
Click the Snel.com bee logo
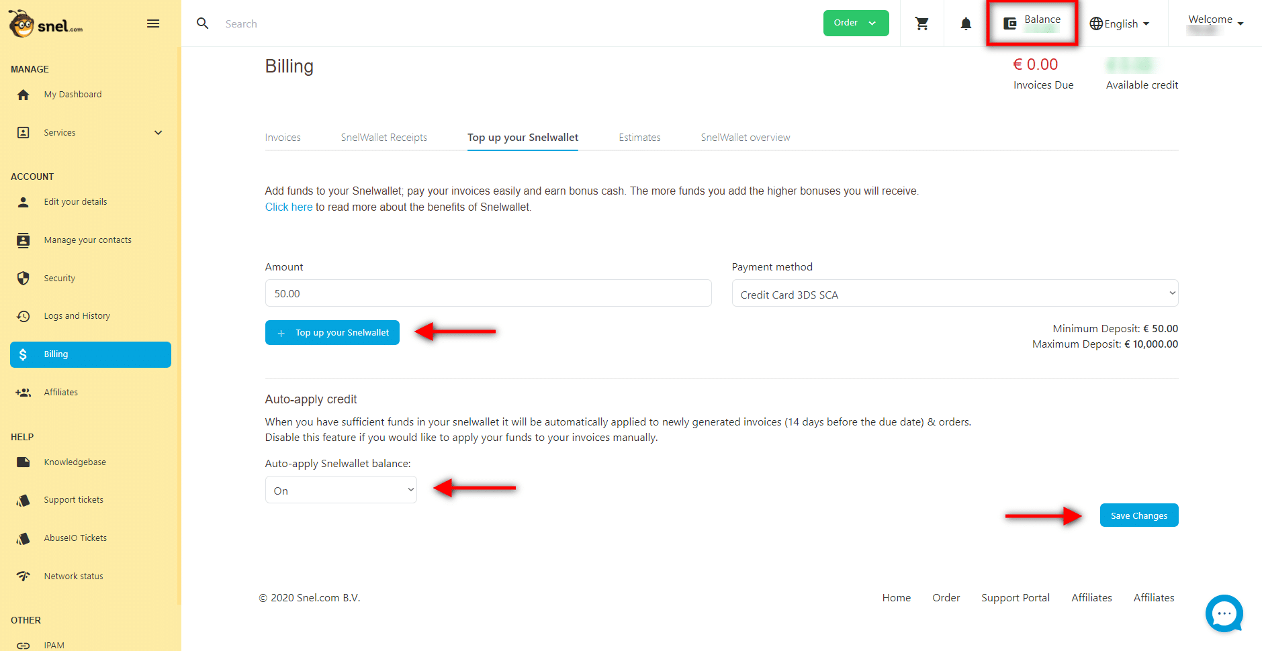[x=45, y=24]
